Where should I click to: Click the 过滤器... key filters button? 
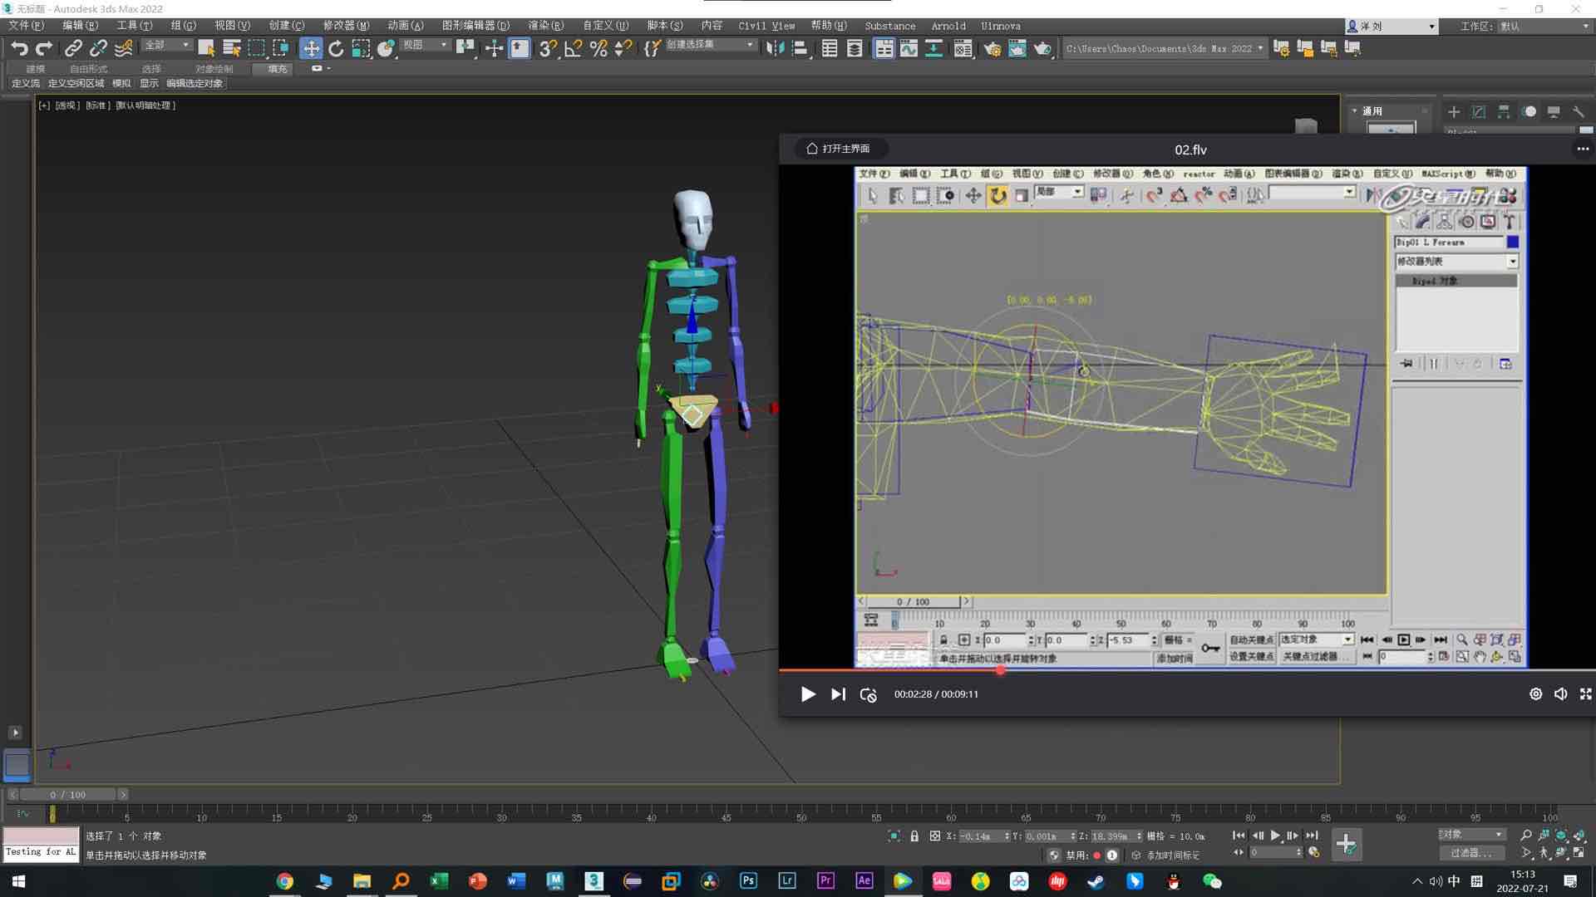[x=1470, y=853]
